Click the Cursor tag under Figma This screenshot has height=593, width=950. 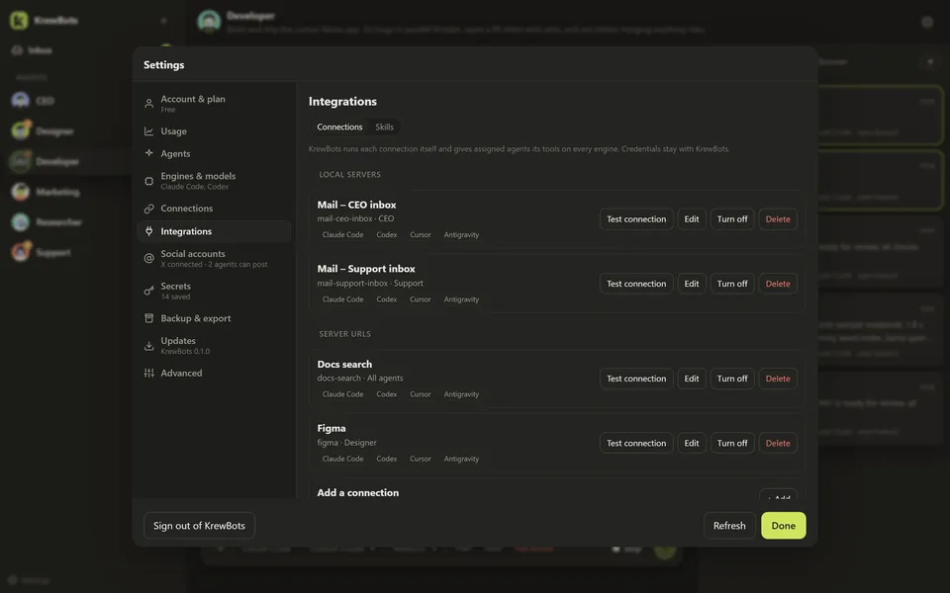(x=420, y=459)
